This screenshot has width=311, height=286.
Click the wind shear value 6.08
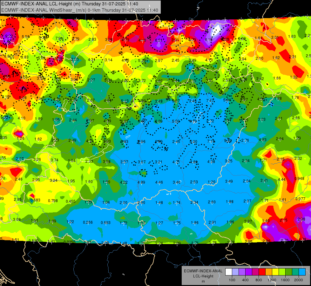click(x=226, y=59)
